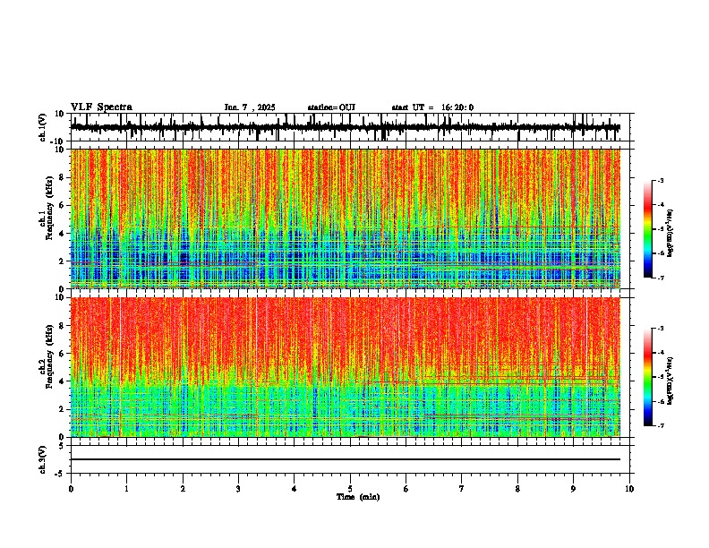Select the date text "Jan. 7, 2025"

[250, 107]
